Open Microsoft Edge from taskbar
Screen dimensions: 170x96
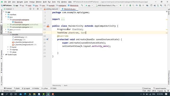tap(25, 94)
